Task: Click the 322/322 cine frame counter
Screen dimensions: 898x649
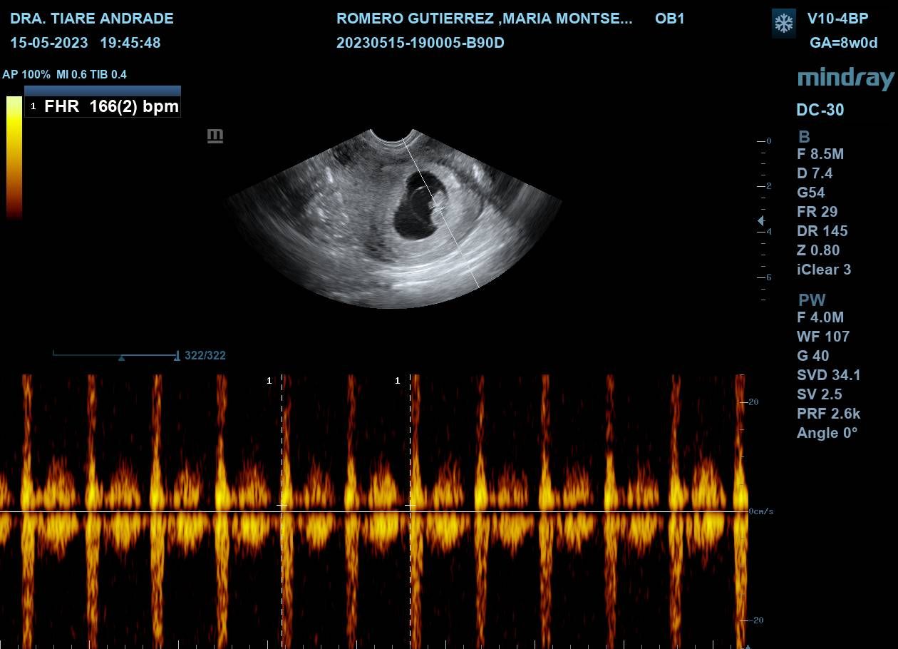Action: [205, 355]
